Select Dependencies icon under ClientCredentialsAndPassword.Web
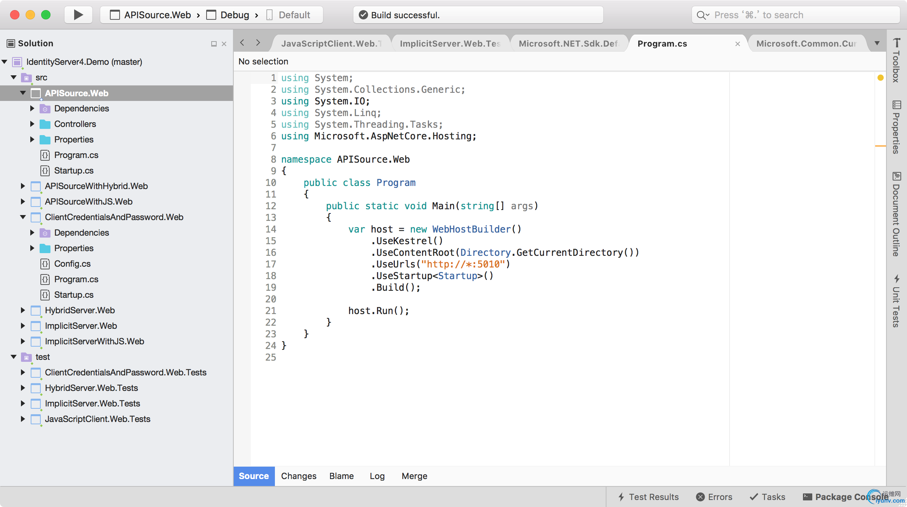 click(x=45, y=233)
